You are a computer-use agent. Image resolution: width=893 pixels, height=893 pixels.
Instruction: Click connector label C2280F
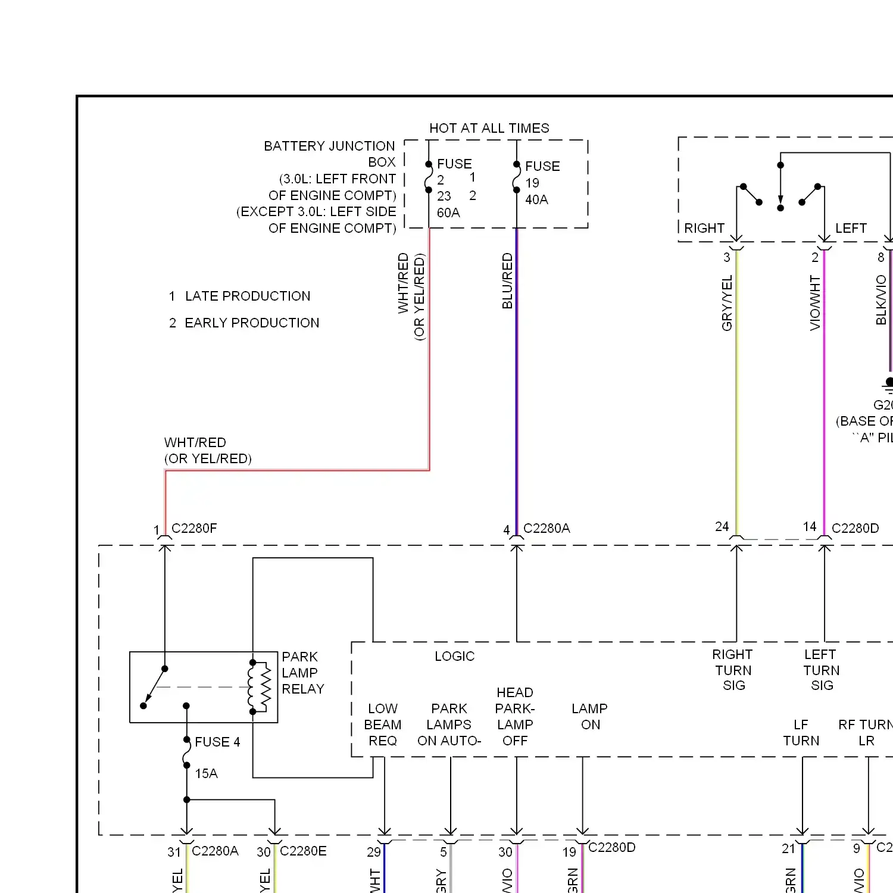[x=194, y=528]
